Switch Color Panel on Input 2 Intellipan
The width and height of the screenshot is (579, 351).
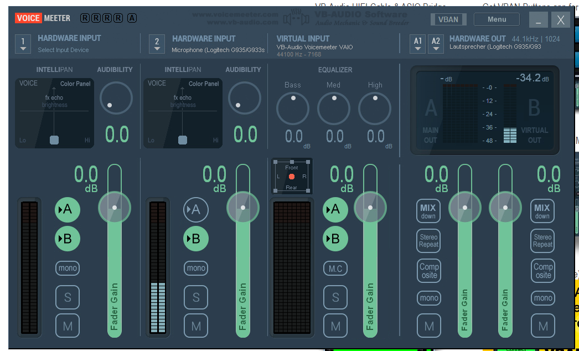coord(204,84)
